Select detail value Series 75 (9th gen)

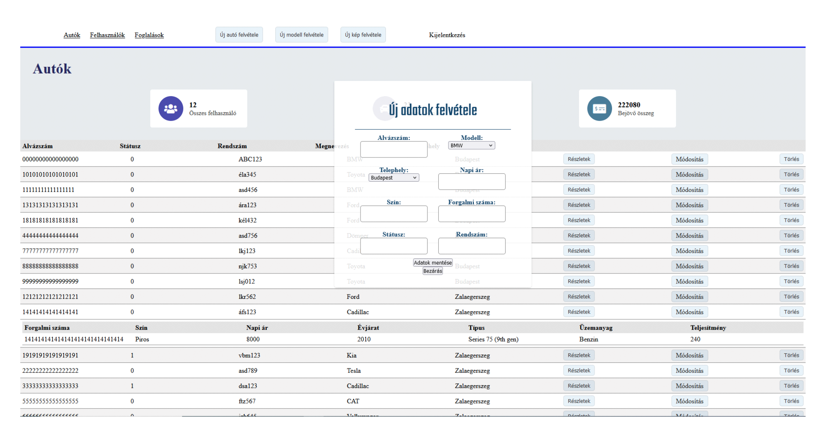pos(493,339)
